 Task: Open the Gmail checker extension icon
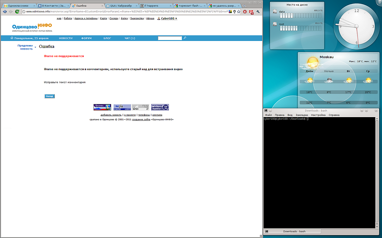pos(251,12)
